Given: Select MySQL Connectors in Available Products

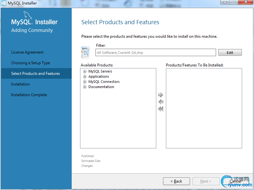Looking at the screenshot, I should pyautogui.click(x=104, y=82).
